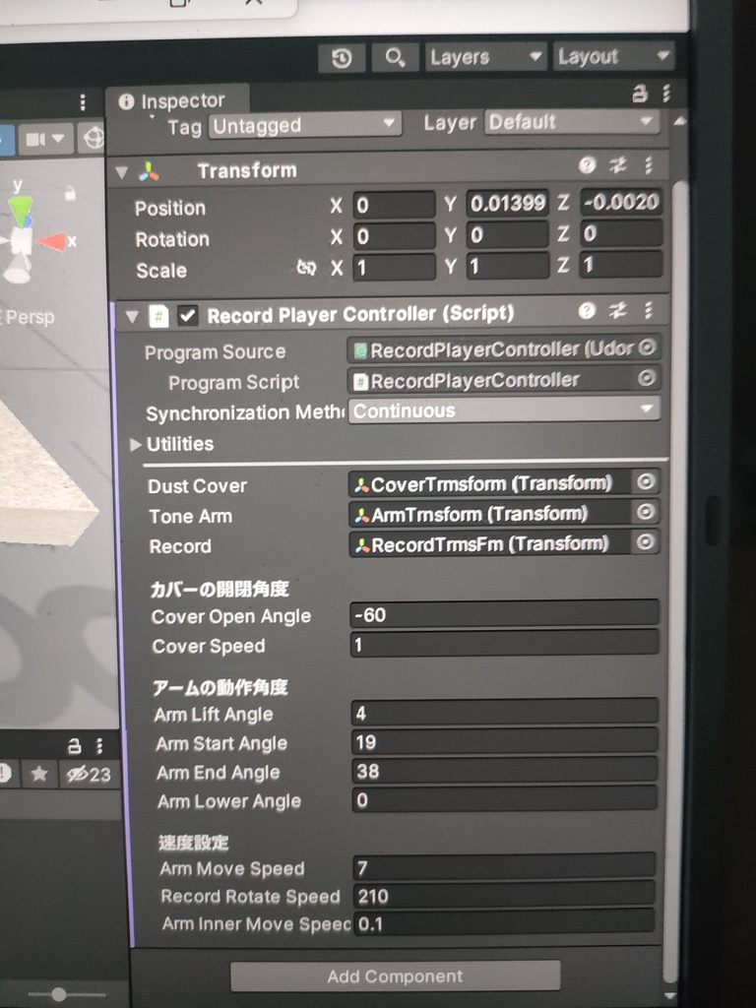Open the Undo History icon in toolbar
Image resolution: width=756 pixels, height=1008 pixels.
point(342,58)
